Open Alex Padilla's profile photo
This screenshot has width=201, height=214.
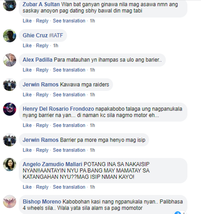[x=10, y=60]
